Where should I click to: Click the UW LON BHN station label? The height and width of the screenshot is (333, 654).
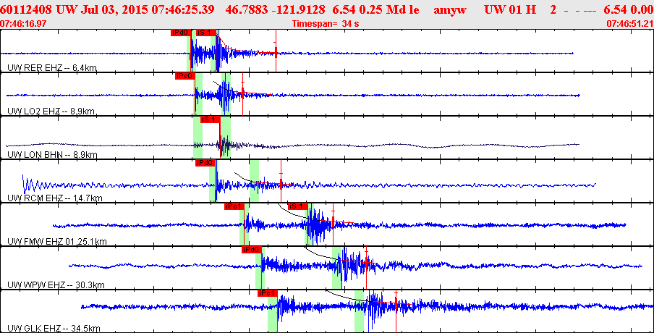(x=52, y=155)
